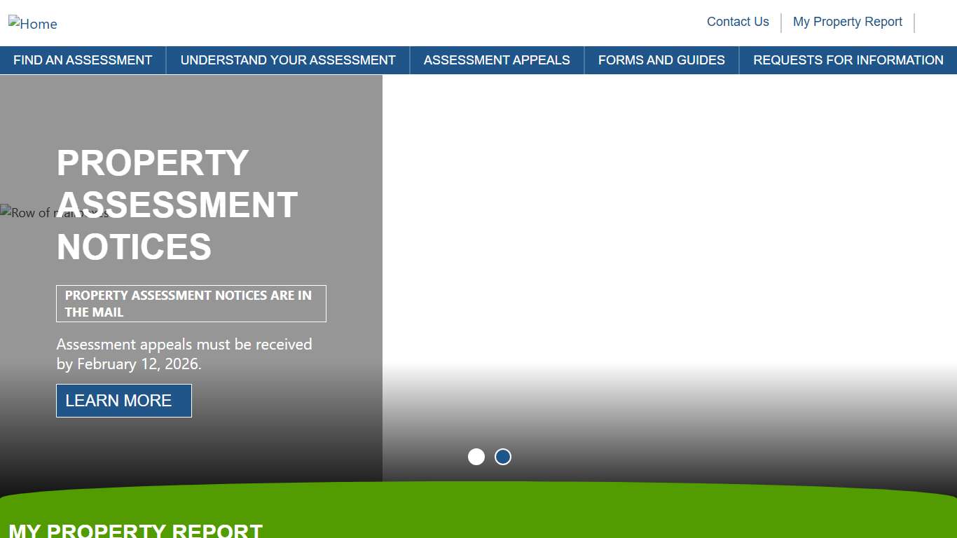Open FIND AN ASSESSMENT from the navigation bar

click(x=82, y=60)
